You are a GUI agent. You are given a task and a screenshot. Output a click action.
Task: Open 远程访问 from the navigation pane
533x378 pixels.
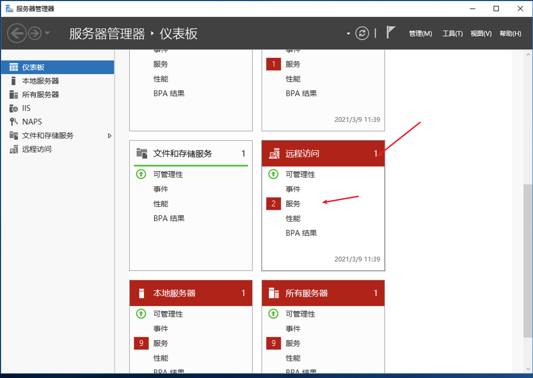tap(36, 149)
